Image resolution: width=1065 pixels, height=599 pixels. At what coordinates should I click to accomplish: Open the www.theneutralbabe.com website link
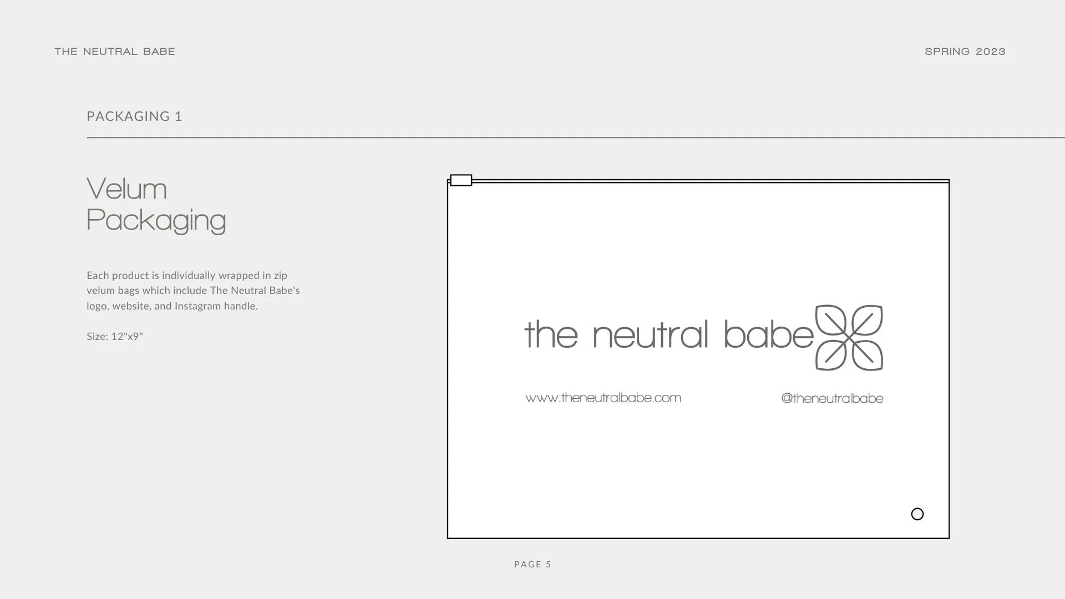tap(603, 398)
